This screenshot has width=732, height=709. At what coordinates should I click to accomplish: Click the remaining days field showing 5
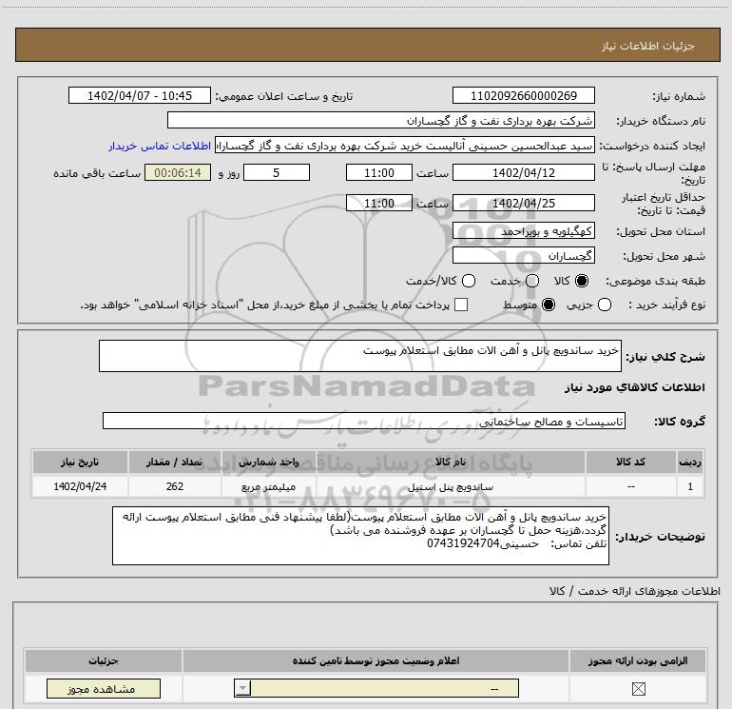[x=277, y=172]
